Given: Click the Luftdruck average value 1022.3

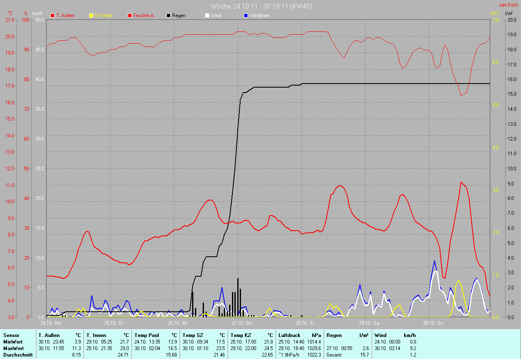Looking at the screenshot, I should point(313,355).
